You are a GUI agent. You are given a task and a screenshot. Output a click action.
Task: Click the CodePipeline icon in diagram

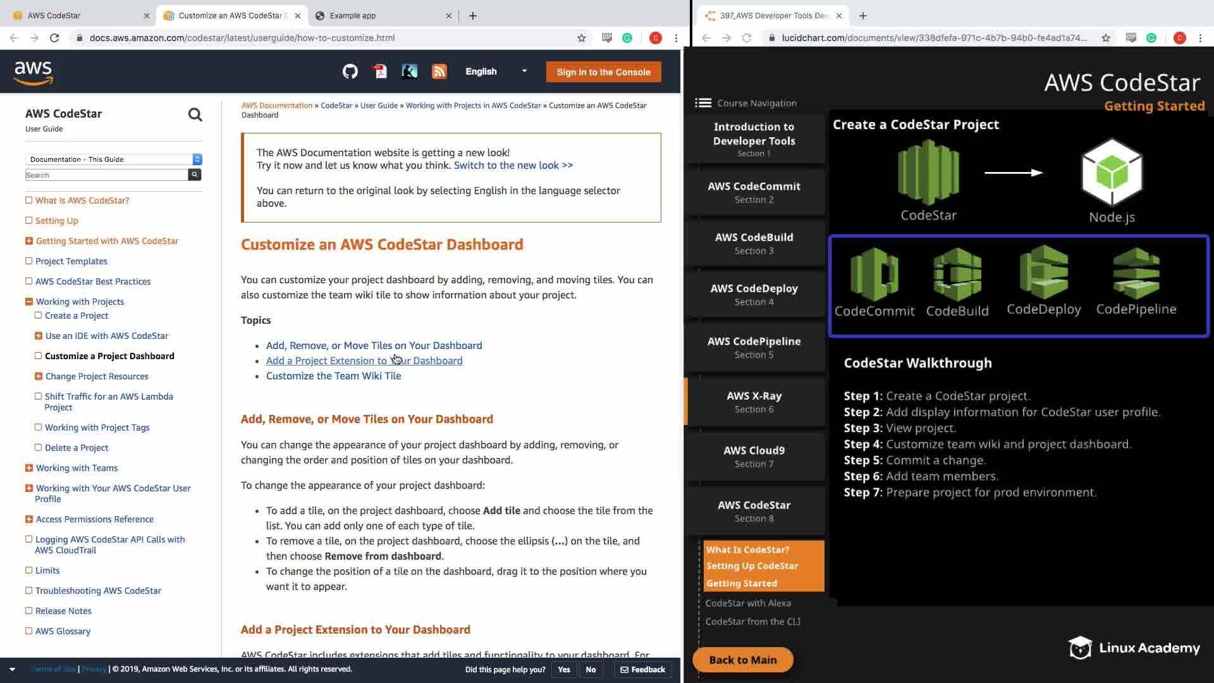click(1136, 274)
